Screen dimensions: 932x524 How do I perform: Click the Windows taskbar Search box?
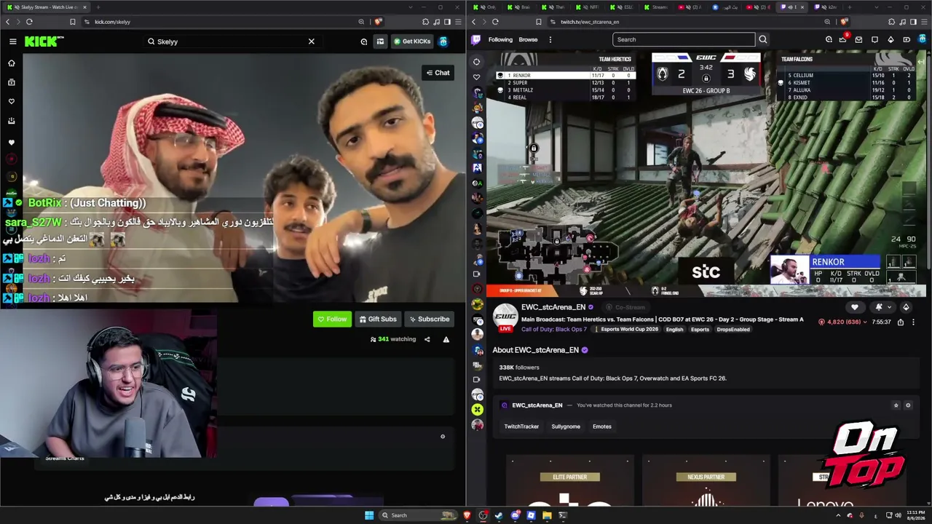419,515
